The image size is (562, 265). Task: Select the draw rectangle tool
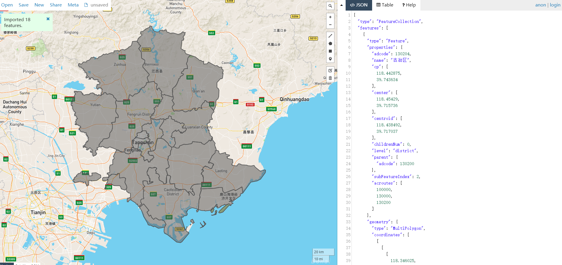[x=330, y=51]
